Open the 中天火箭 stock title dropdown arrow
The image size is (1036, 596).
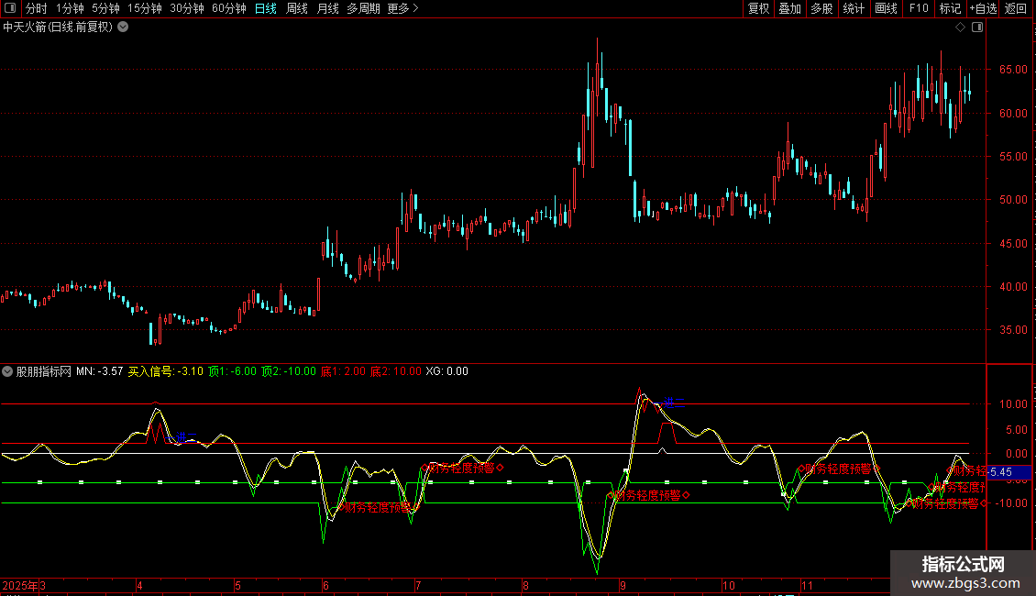[x=123, y=28]
